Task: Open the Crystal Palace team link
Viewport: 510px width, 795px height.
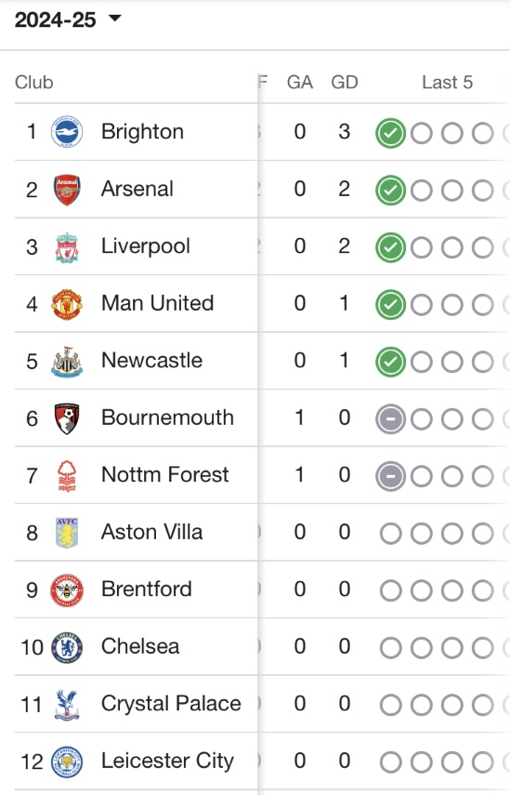Action: pyautogui.click(x=171, y=704)
